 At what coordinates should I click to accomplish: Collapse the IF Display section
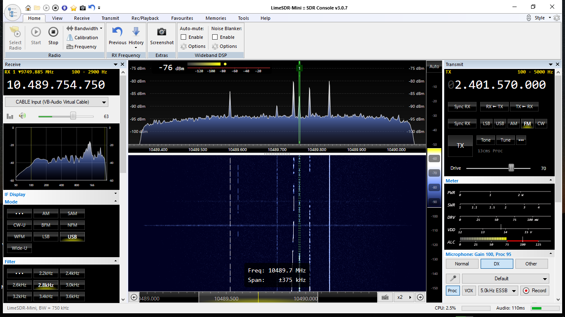pos(115,194)
